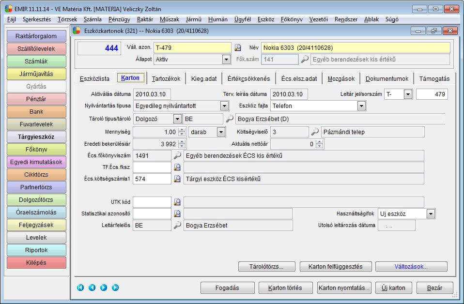Click Karton törlés button
Image resolution: width=464 pixels, height=304 pixels.
tap(285, 288)
